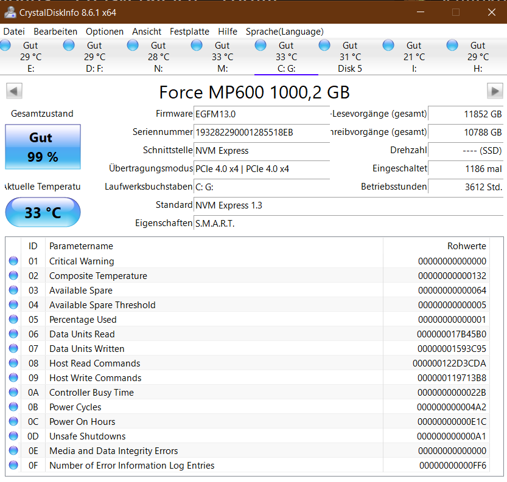Image resolution: width=507 pixels, height=482 pixels.
Task: Open the Sprache(Language) menu
Action: click(285, 32)
